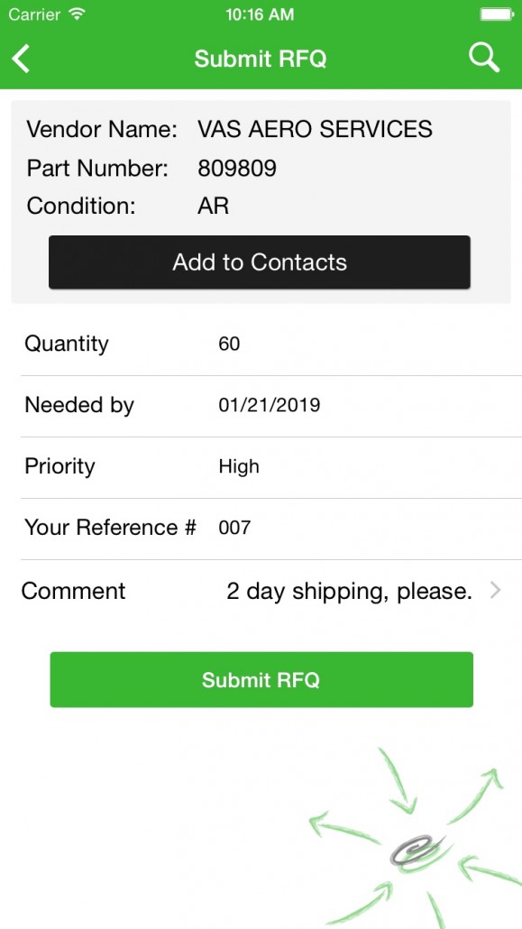The height and width of the screenshot is (929, 522).
Task: Click the Add to Contacts button
Action: pyautogui.click(x=260, y=262)
